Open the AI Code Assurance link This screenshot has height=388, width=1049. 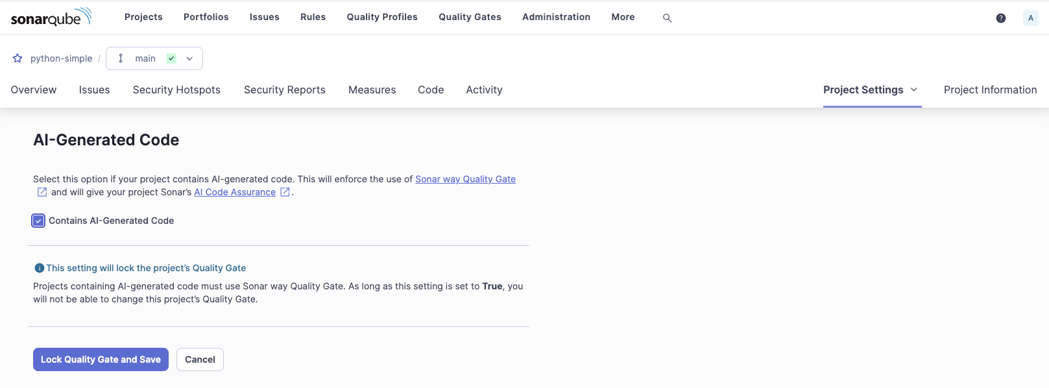tap(235, 192)
